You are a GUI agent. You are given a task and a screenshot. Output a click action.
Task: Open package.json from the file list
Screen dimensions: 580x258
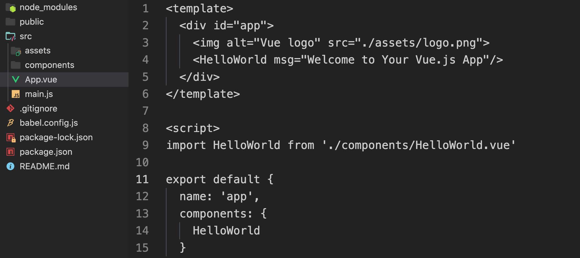click(46, 151)
